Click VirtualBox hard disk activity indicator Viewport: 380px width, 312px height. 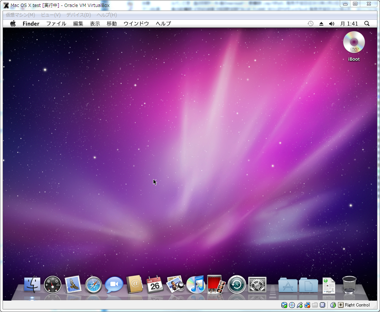pos(284,305)
